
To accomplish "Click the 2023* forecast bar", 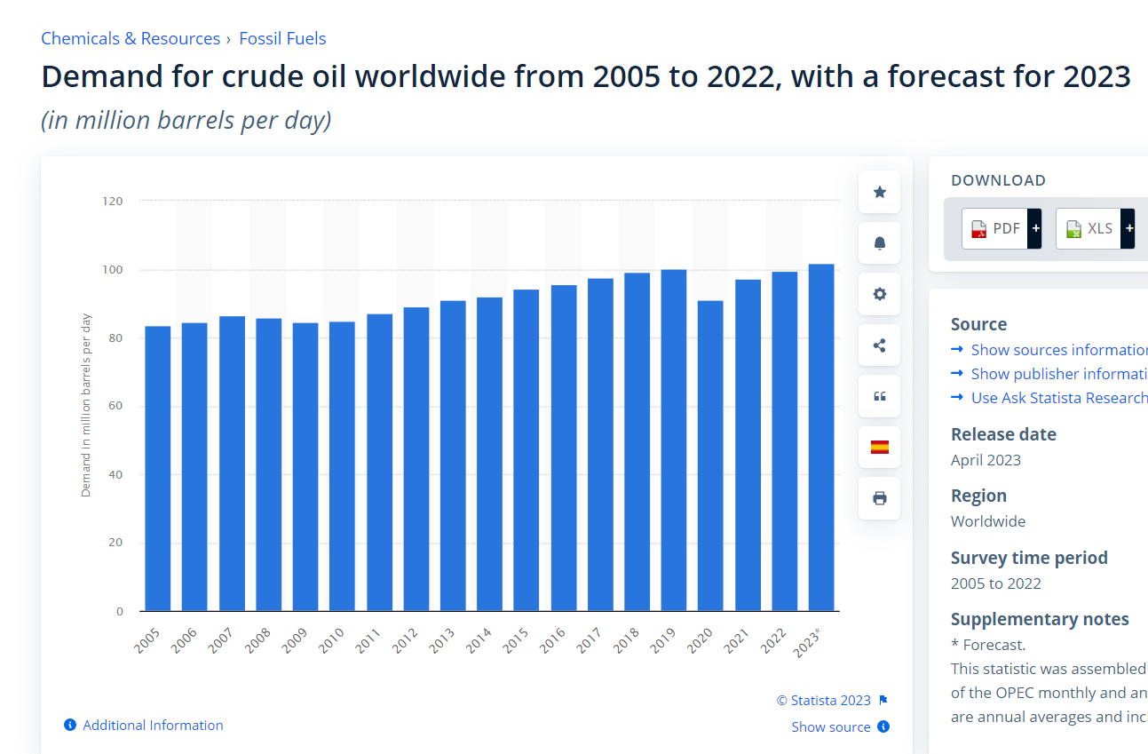I will click(821, 437).
